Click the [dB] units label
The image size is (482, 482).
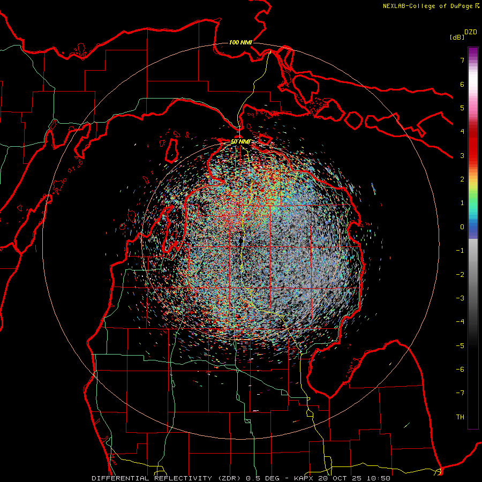457,37
